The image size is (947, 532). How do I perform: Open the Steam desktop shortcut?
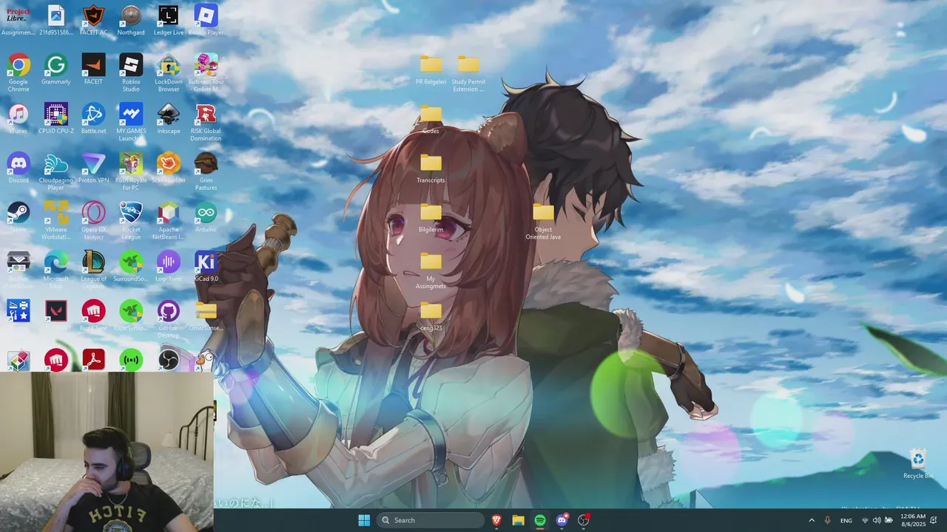[18, 217]
